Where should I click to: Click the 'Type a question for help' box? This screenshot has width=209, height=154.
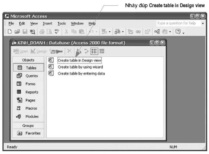(179, 23)
